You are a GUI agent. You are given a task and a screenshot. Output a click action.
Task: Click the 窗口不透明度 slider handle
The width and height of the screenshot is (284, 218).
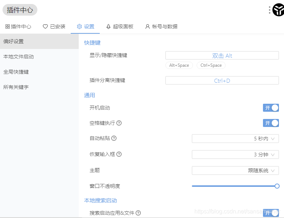pyautogui.click(x=277, y=186)
